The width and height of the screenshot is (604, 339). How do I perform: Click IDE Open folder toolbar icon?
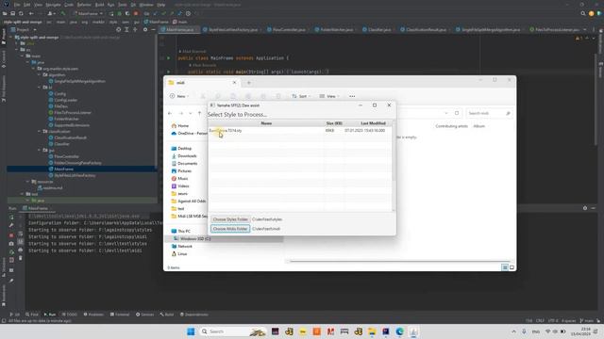5,13
